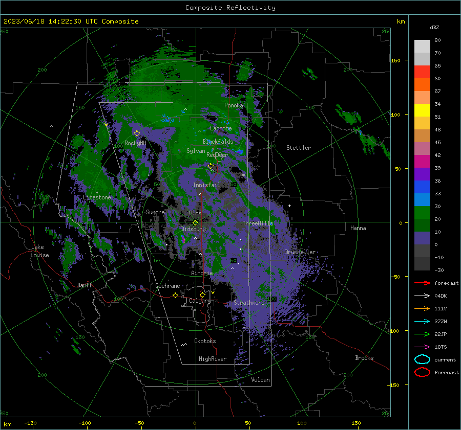Click the Sylvan label on the map
This screenshot has width=461, height=430.
(196, 151)
